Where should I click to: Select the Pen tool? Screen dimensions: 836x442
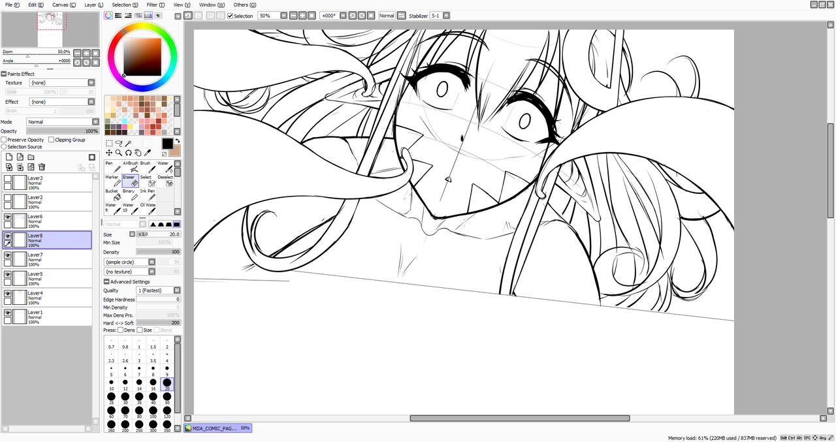point(112,167)
